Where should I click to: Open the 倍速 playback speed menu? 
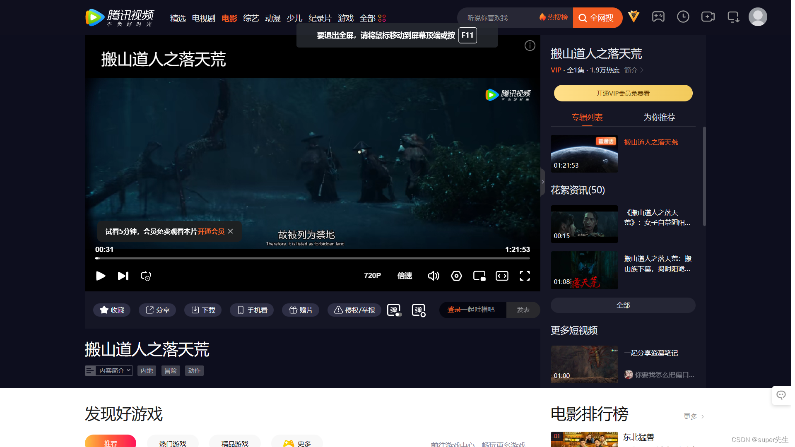coord(405,276)
